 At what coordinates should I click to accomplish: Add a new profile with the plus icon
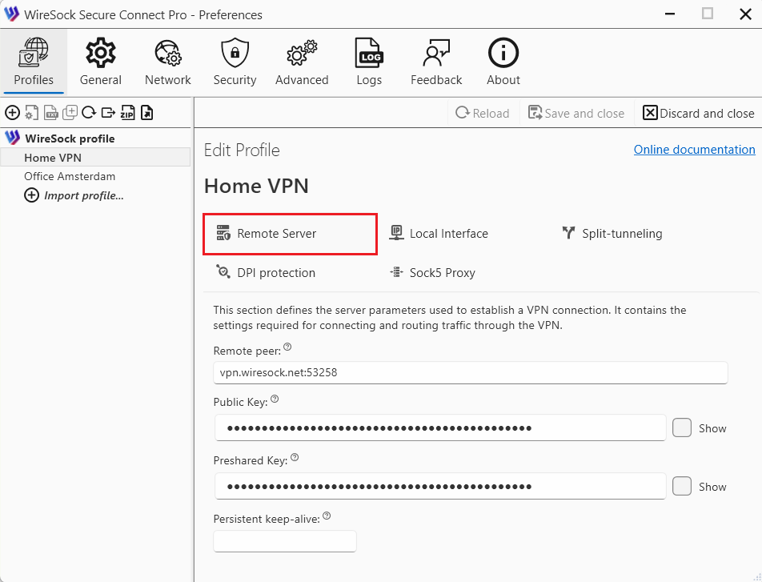click(12, 112)
